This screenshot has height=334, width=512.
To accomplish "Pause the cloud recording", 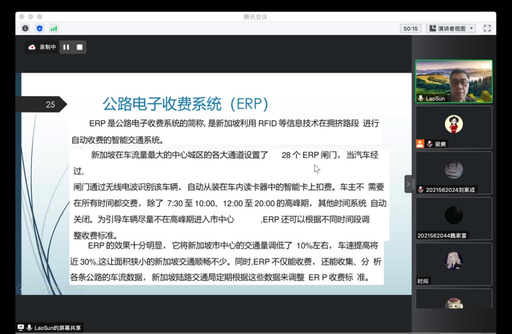I will point(66,47).
